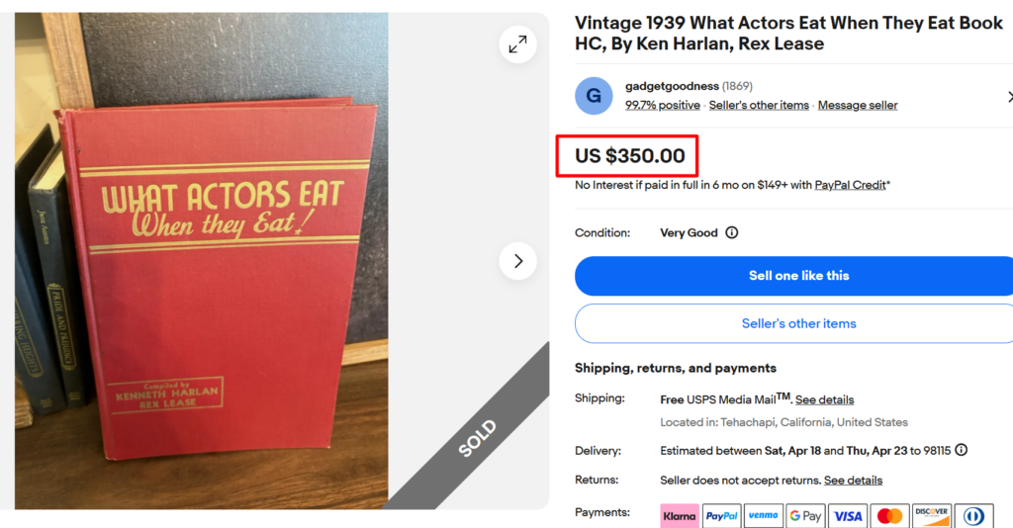Click the Discover card icon
The image size is (1013, 528).
(931, 515)
